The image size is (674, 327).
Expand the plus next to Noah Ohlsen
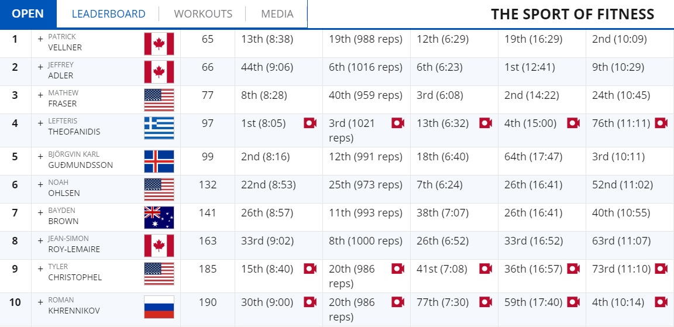click(x=40, y=184)
